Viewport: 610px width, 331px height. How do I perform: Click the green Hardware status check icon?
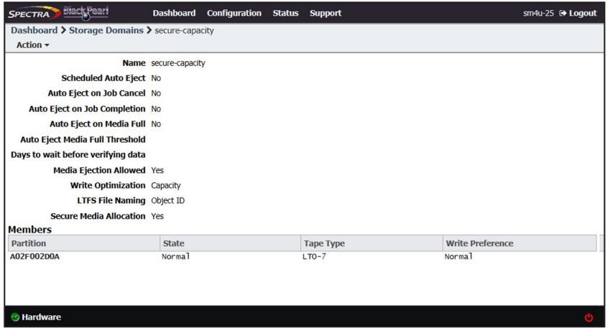point(15,317)
